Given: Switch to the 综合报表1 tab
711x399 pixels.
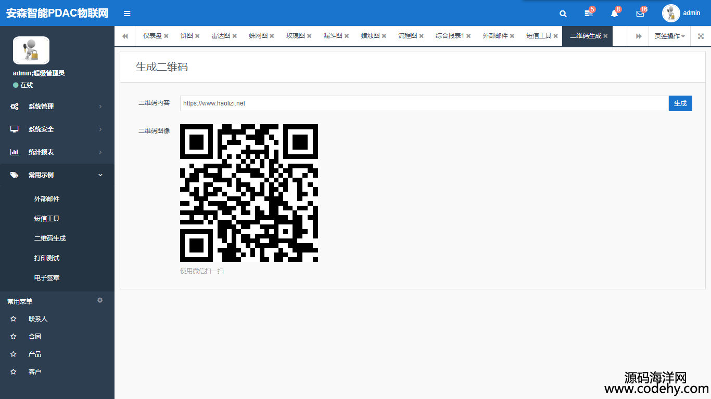Looking at the screenshot, I should pyautogui.click(x=450, y=36).
